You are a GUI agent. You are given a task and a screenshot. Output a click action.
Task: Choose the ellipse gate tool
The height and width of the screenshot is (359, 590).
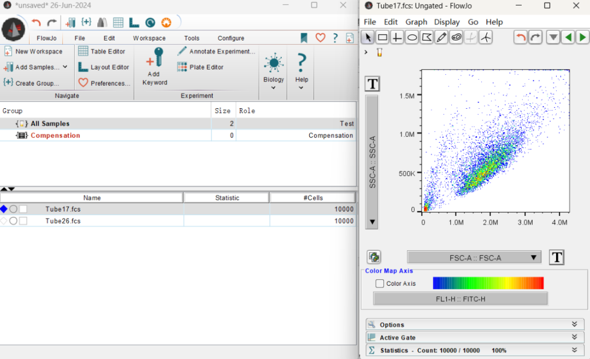coord(412,37)
